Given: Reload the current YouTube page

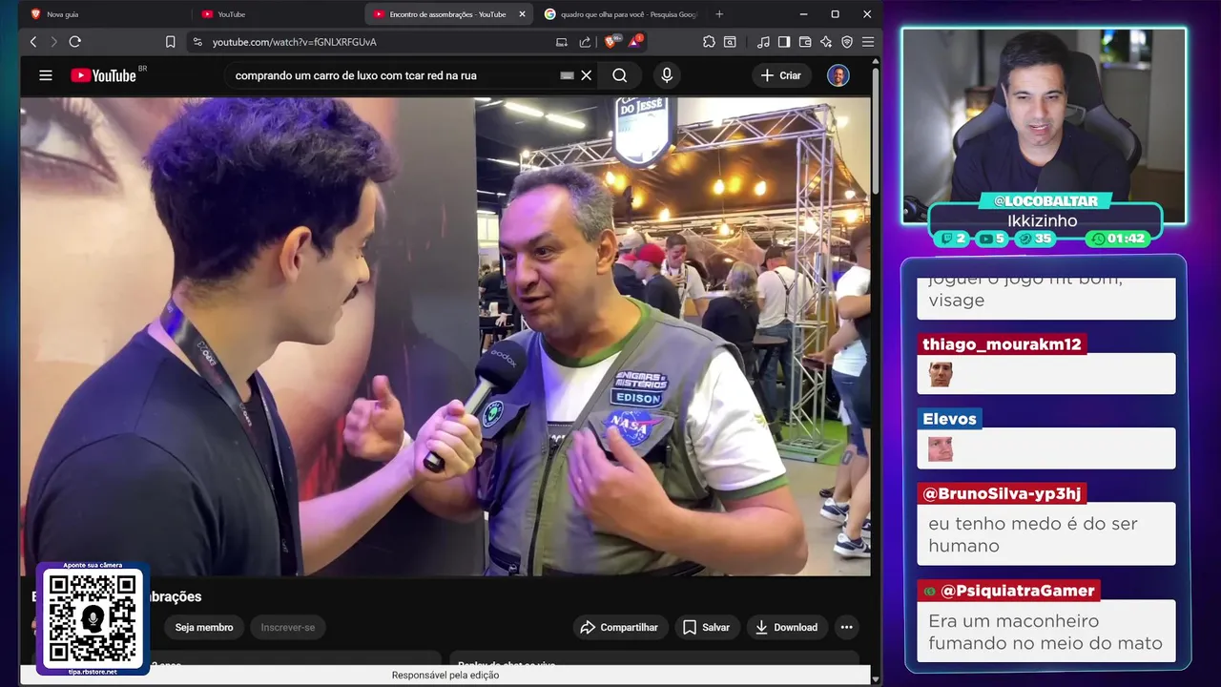Looking at the screenshot, I should (75, 42).
